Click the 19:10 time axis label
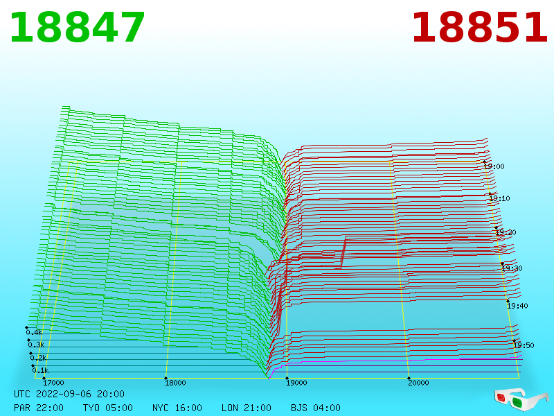Screen dimensions: 554x416 point(499,198)
